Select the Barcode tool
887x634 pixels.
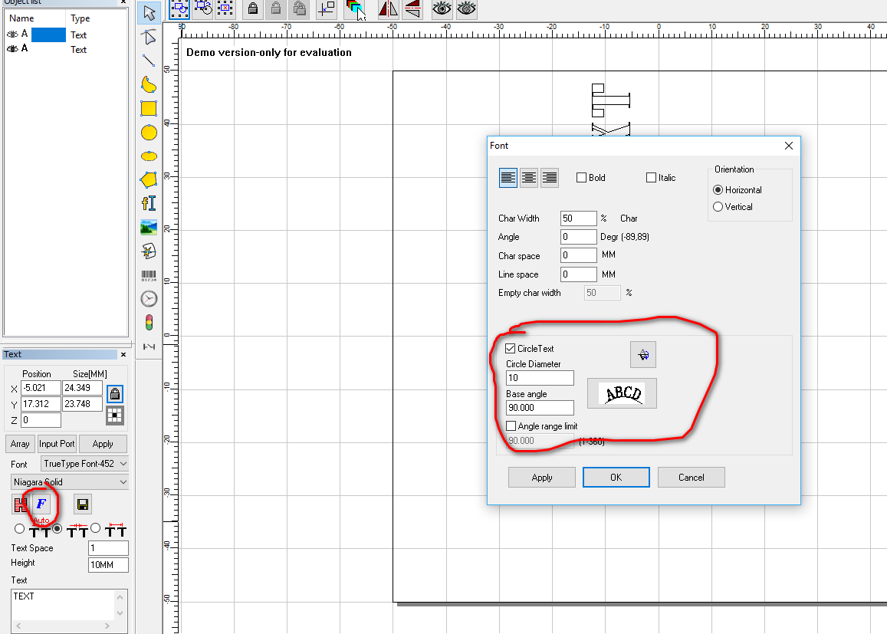coord(149,275)
